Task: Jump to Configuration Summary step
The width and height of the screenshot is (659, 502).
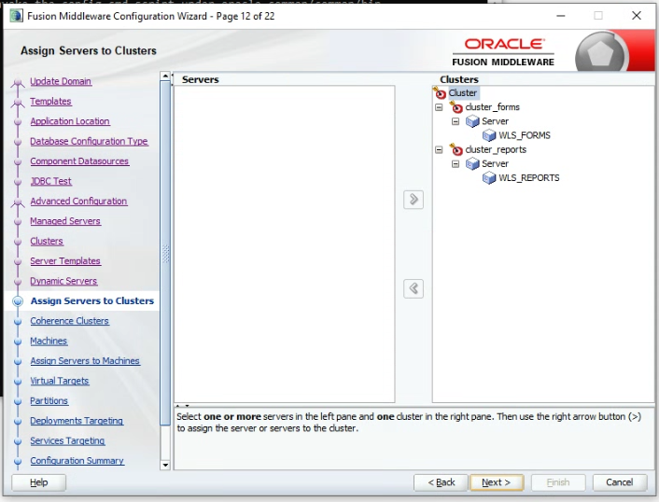Action: (77, 461)
